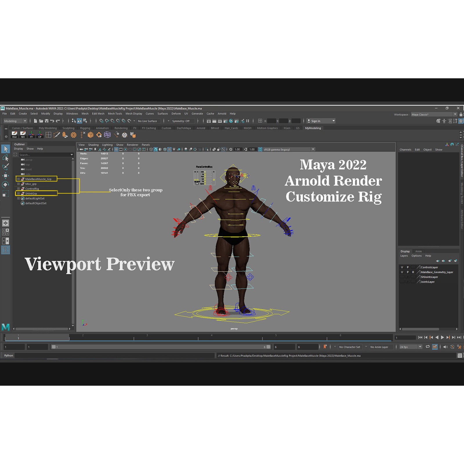The width and height of the screenshot is (464, 464).
Task: Expand defaultLightSet in Outliner
Action: pyautogui.click(x=18, y=198)
